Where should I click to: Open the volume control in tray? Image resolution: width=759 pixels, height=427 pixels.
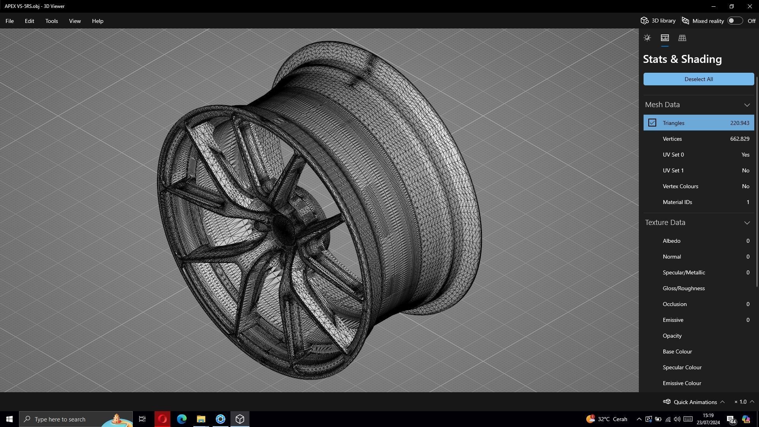click(677, 419)
